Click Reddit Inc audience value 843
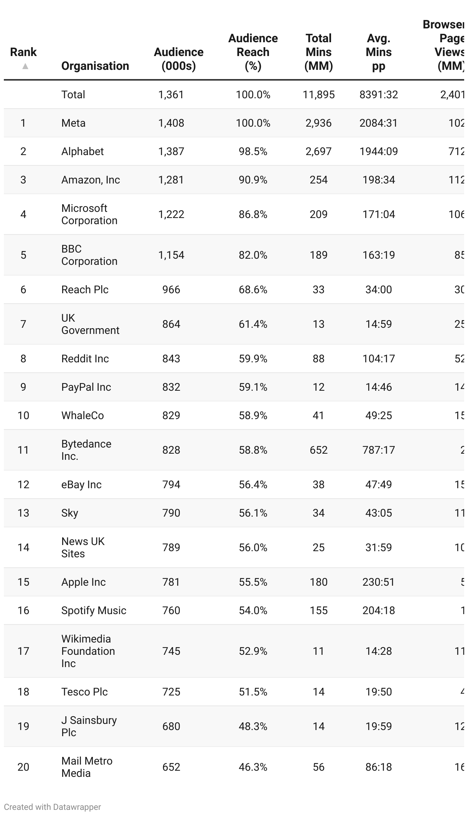This screenshot has width=468, height=816. coord(171,359)
